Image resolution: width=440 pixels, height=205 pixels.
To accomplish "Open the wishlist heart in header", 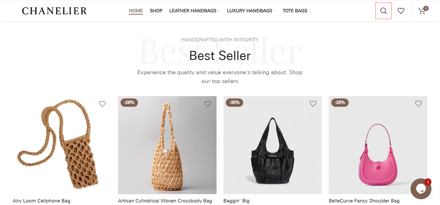I will pos(401,11).
